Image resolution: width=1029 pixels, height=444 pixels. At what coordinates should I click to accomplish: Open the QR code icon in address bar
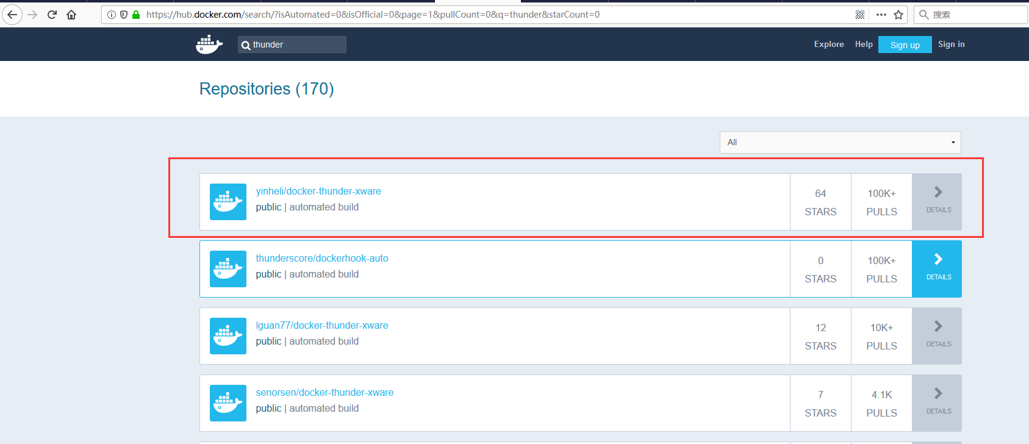[860, 15]
